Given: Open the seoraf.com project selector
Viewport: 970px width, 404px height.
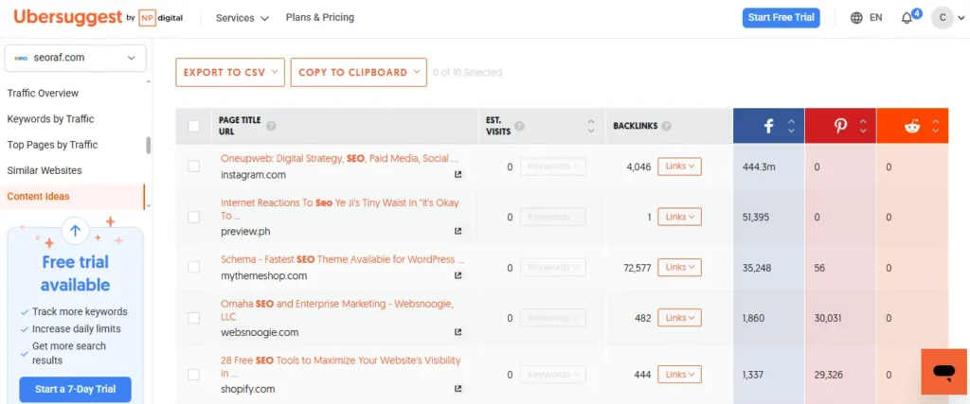Looking at the screenshot, I should click(76, 58).
